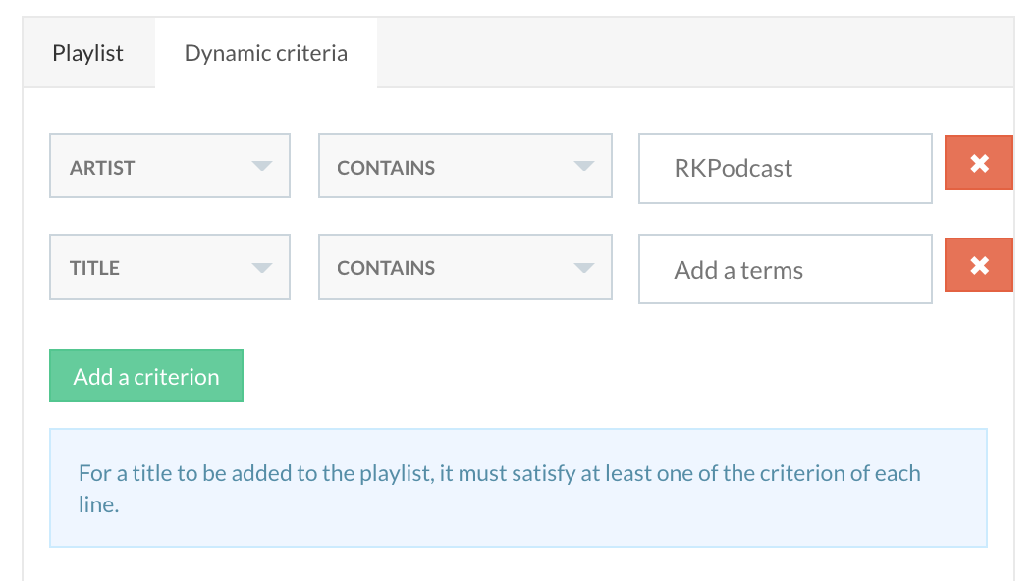Remove the ARTIST criterion with its red X
Screen dimensions: 1035x581
(x=978, y=164)
